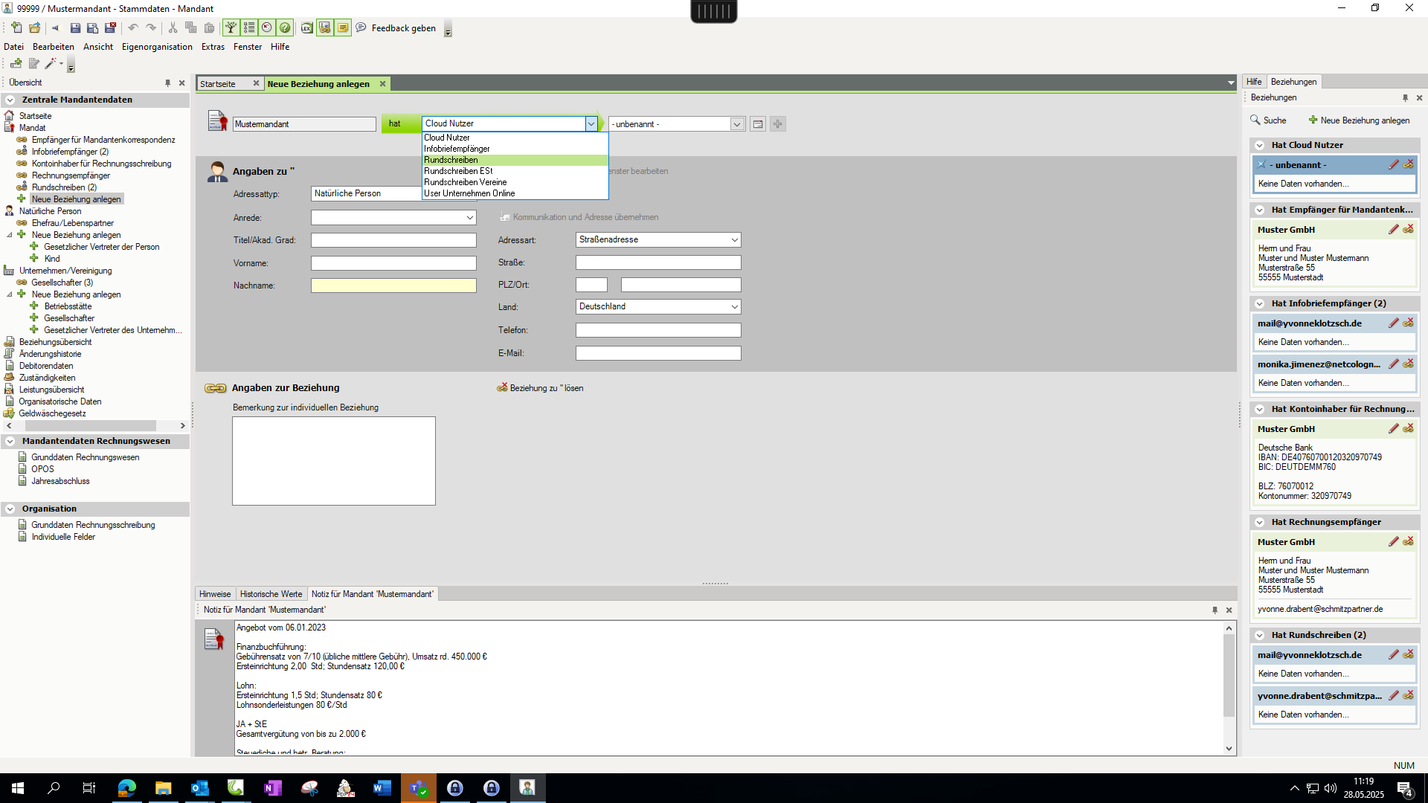Screen dimensions: 1428x803
Task: Toggle the pin on Beziehungen panel
Action: [1405, 98]
